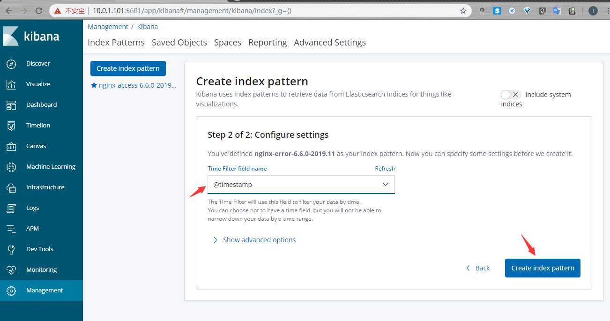
Task: Open Logs icon in sidebar
Action: pos(11,208)
